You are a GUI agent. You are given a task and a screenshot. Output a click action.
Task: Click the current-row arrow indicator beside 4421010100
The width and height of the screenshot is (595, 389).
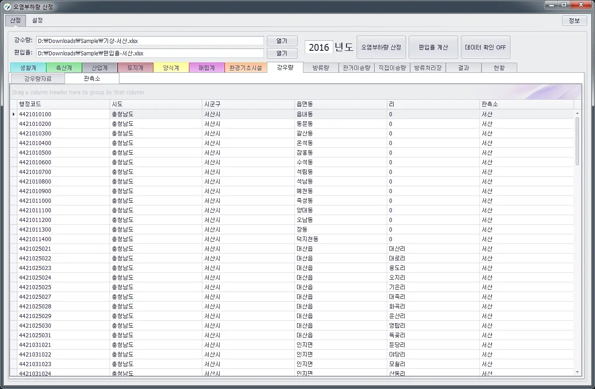pos(14,114)
